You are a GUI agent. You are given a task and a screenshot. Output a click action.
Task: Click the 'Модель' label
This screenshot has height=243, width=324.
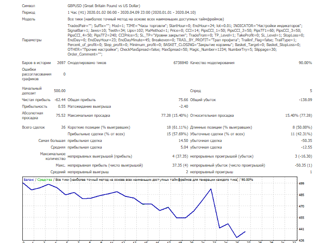click(x=29, y=19)
